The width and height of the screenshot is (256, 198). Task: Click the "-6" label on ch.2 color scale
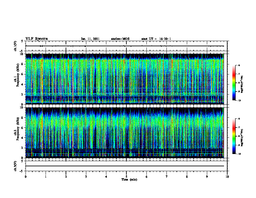click(x=239, y=119)
